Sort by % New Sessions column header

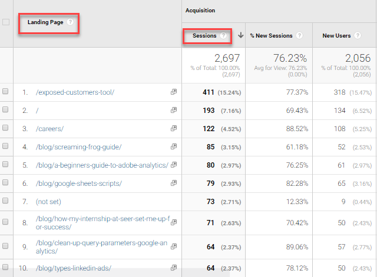click(x=271, y=36)
